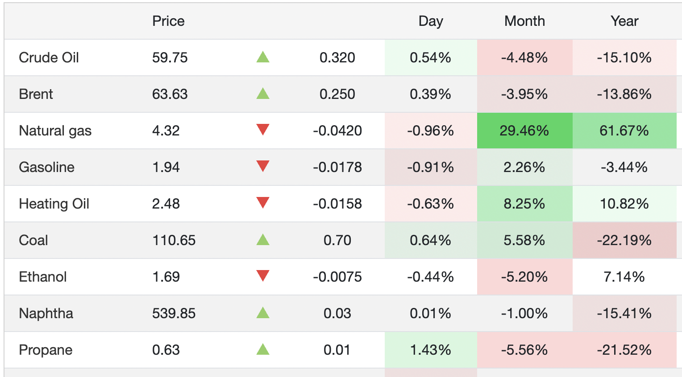This screenshot has height=377, width=682.
Task: Click green up arrow in Crude Oil row
Action: point(263,57)
